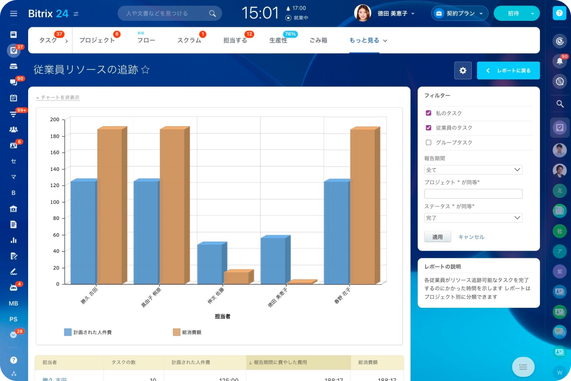The height and width of the screenshot is (381, 571).
Task: Open the chat messages icon in left sidebar
Action: [x=14, y=82]
